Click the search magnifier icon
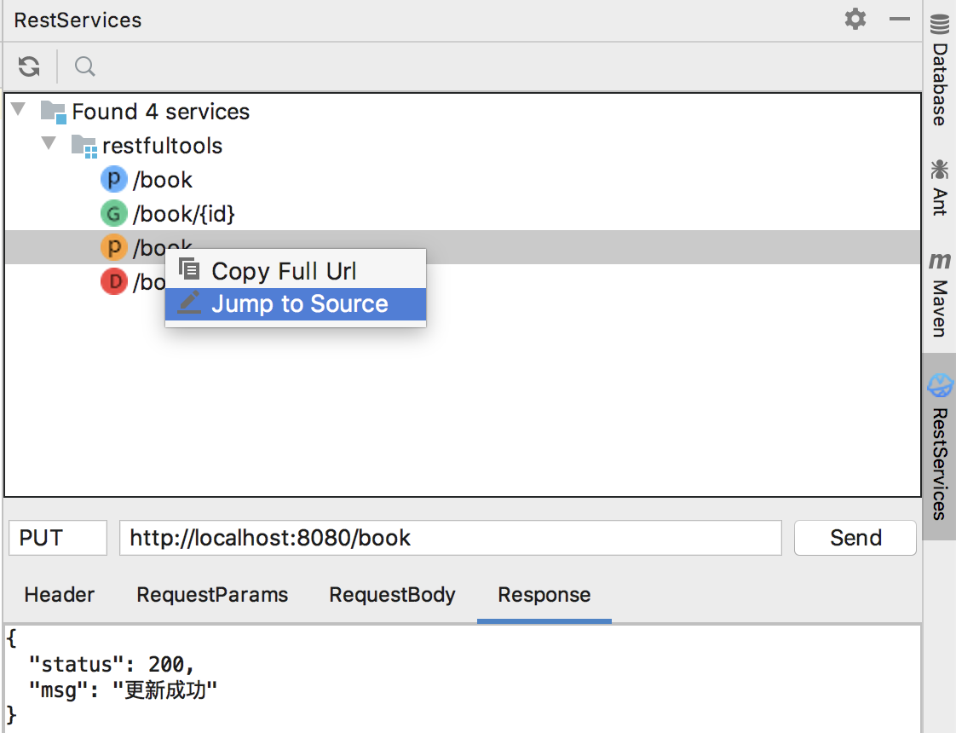956x733 pixels. (x=84, y=66)
